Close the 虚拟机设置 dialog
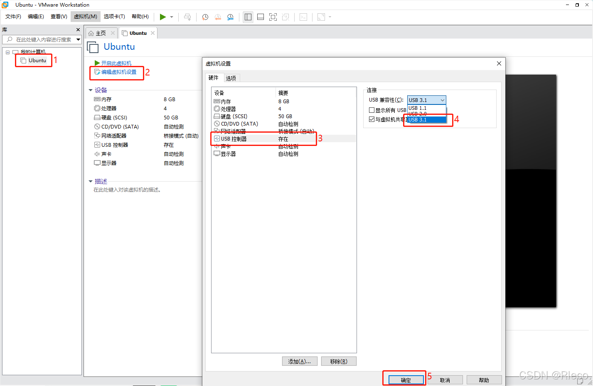The width and height of the screenshot is (593, 386). [x=499, y=63]
